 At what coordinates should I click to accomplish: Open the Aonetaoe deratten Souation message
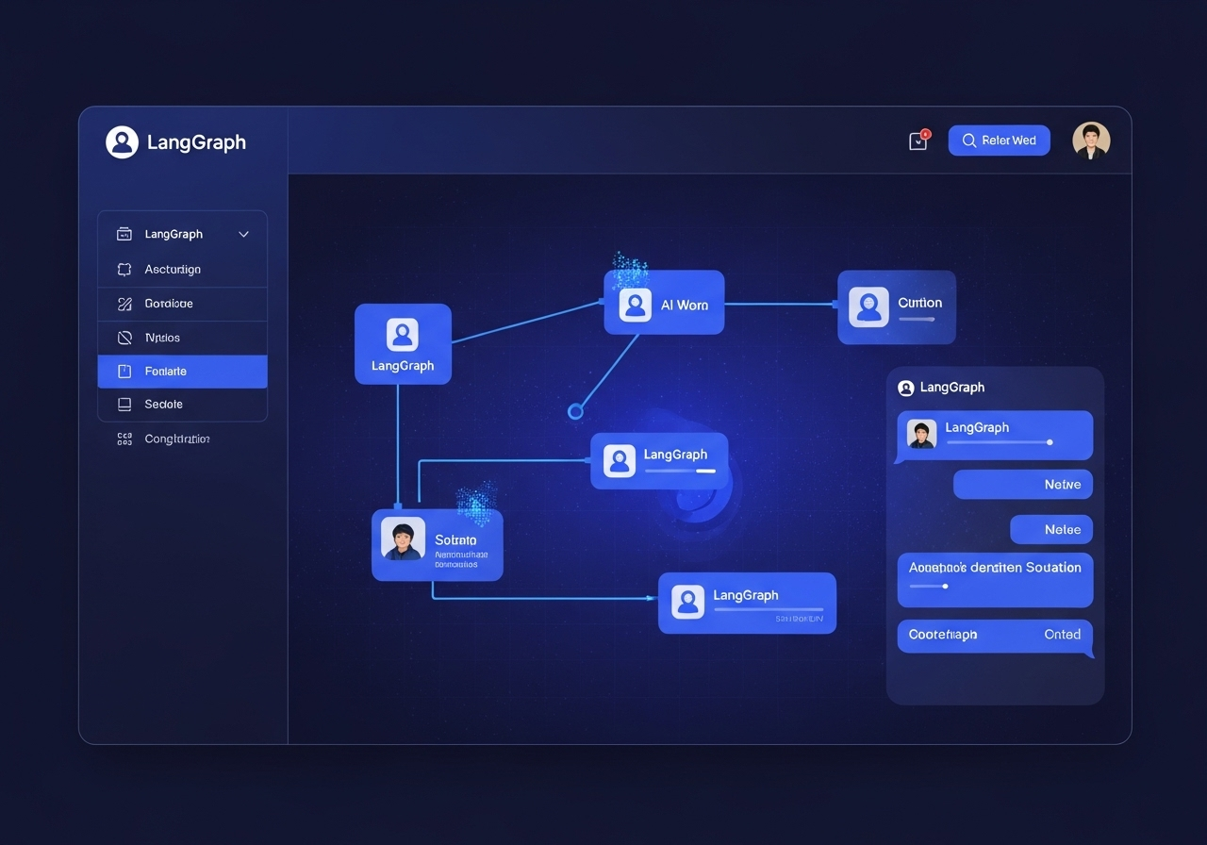(x=995, y=580)
